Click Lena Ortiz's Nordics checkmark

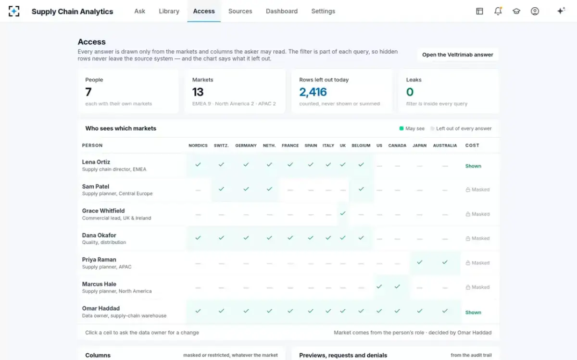click(198, 165)
